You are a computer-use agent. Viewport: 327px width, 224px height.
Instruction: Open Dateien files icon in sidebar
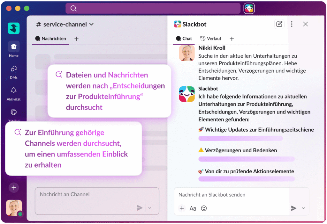(13, 112)
